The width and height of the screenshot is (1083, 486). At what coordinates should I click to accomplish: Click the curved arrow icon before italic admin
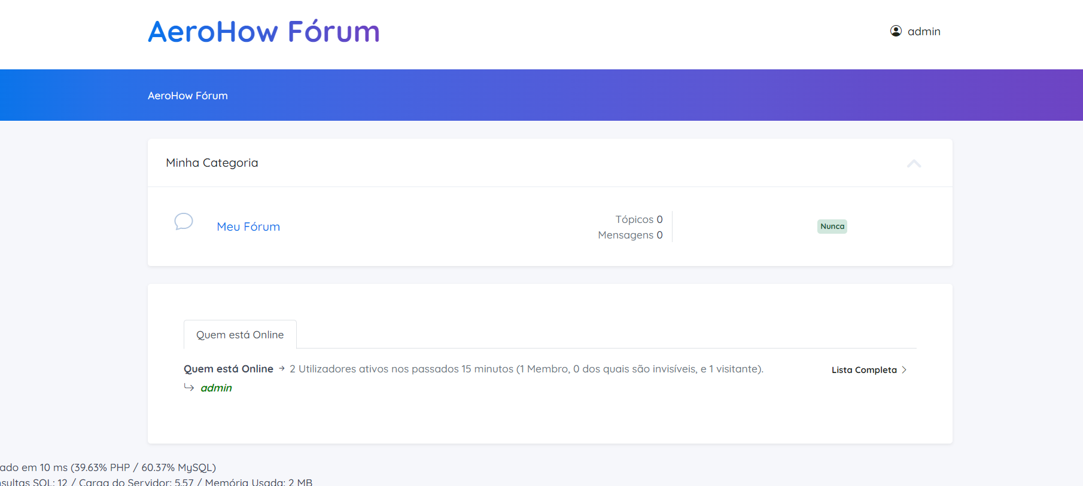coord(189,387)
